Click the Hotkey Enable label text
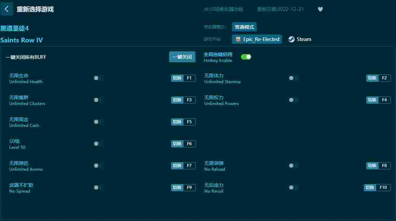The image size is (396, 221). click(x=218, y=61)
